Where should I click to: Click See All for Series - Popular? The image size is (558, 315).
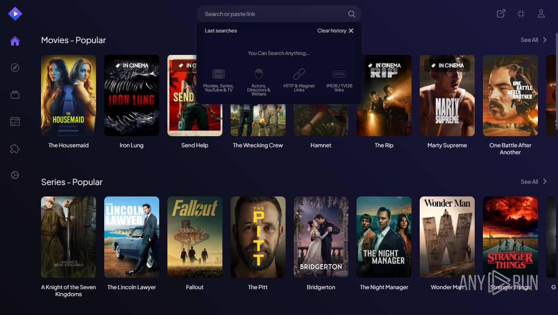coord(529,182)
